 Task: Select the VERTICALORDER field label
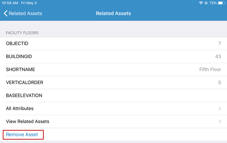coord(24,82)
